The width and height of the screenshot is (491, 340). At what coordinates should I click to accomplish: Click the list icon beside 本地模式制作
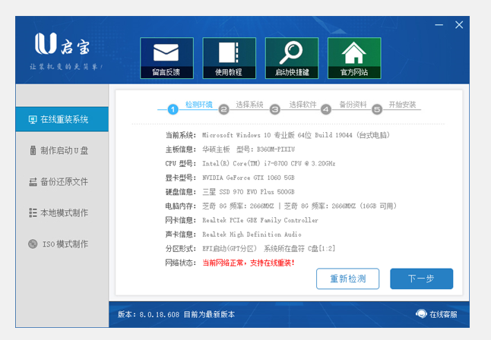point(33,212)
